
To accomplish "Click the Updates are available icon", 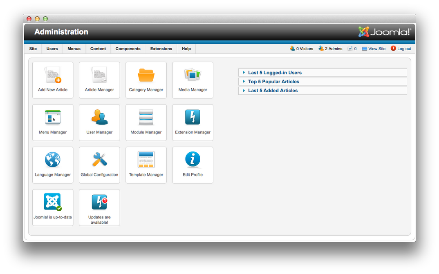I will (x=99, y=203).
